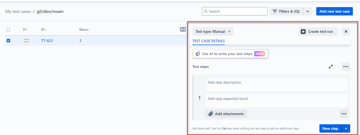Uncheck the TT-623 row checkbox

click(8, 41)
